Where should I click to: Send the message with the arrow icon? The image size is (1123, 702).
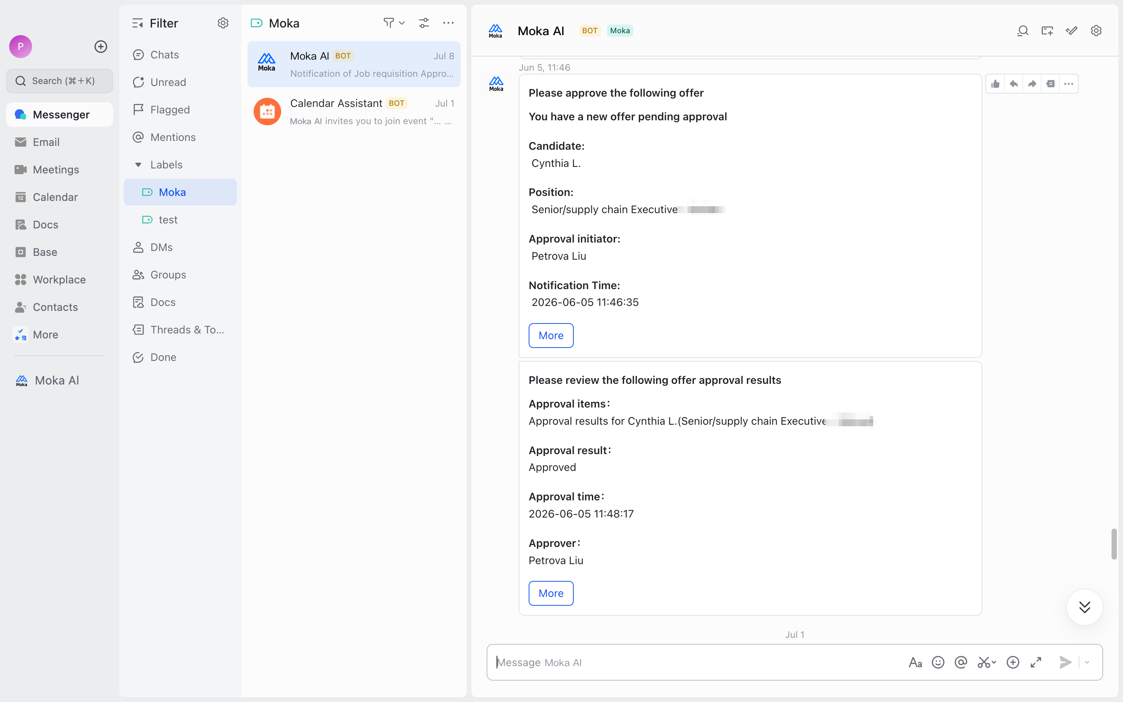pyautogui.click(x=1065, y=663)
